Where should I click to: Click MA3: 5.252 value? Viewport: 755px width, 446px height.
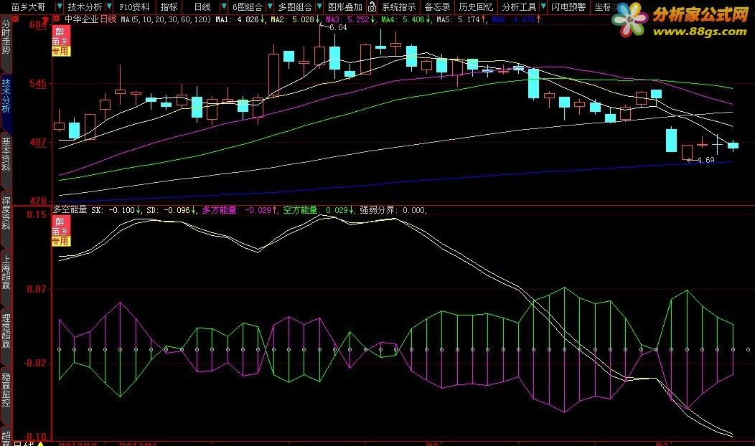click(x=350, y=20)
